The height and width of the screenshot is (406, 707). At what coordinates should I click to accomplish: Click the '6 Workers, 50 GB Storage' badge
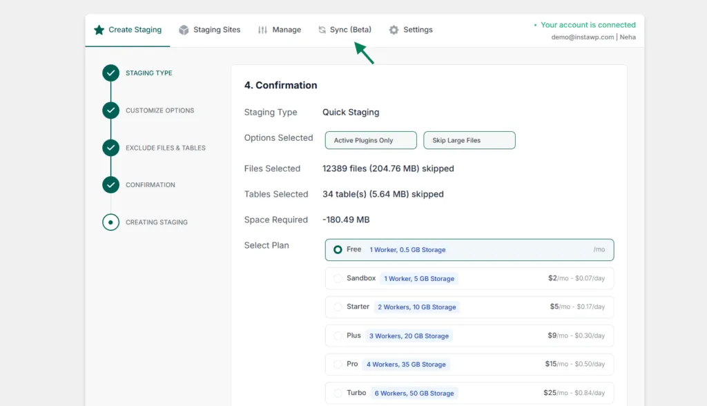coord(414,394)
